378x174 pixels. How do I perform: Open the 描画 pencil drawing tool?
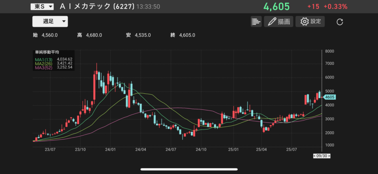(x=278, y=22)
